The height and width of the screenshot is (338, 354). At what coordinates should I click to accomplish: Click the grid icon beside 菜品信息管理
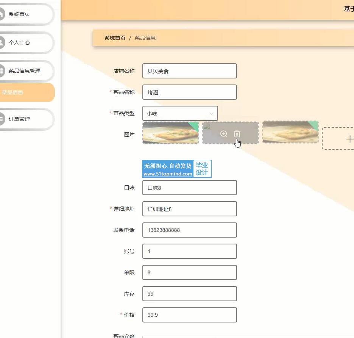click(2, 71)
